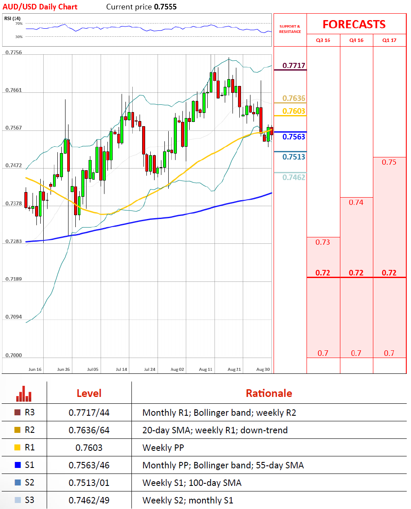Click the Rationale column header

pyautogui.click(x=269, y=394)
